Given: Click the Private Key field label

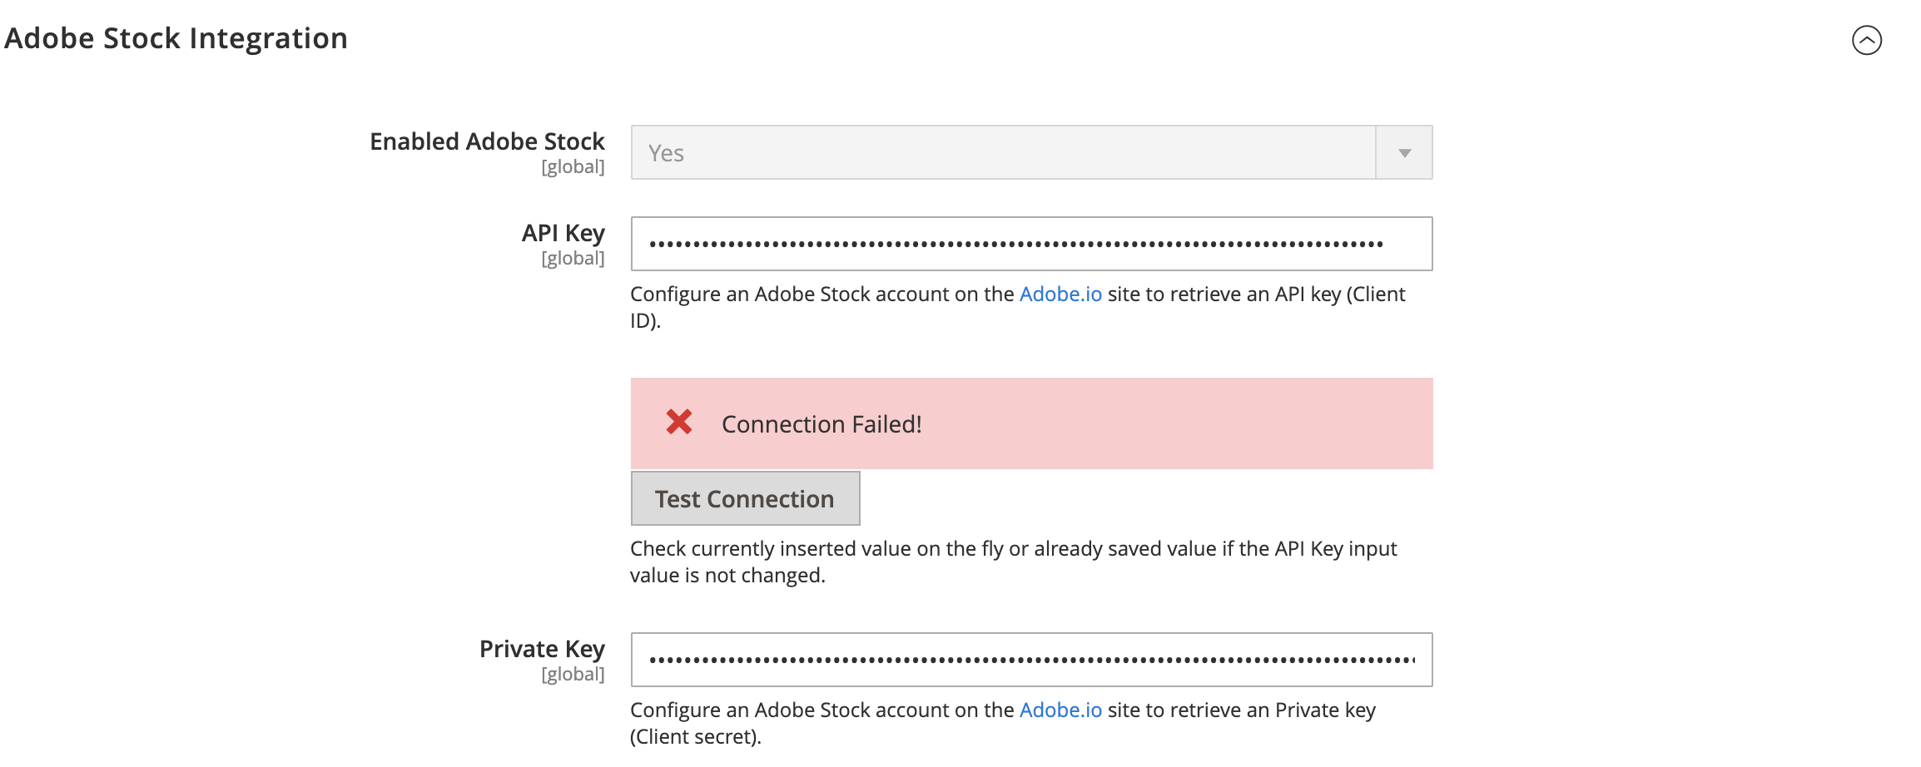Looking at the screenshot, I should (x=542, y=649).
